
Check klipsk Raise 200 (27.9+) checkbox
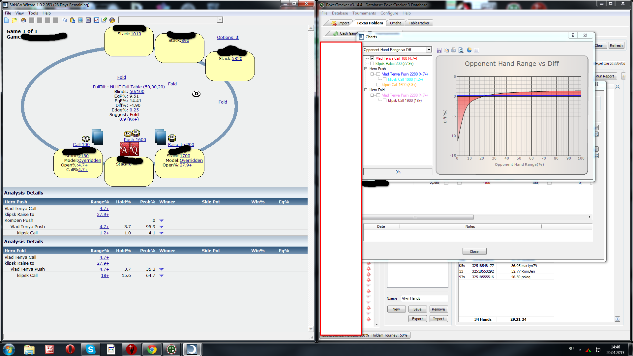point(372,64)
